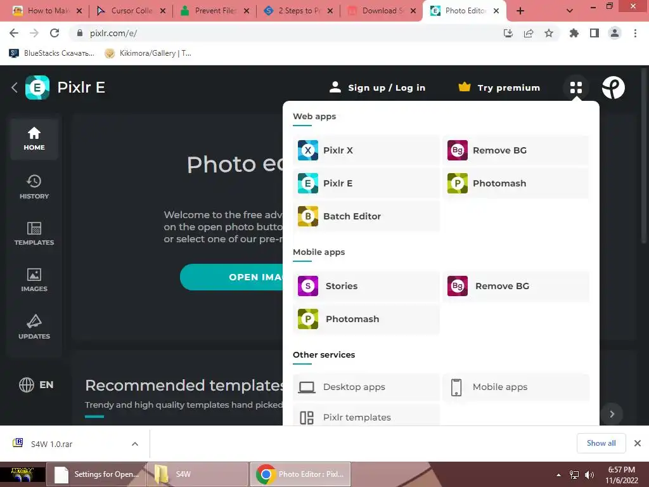
Task: Open Remove BG under Mobile apps
Action: [516, 286]
